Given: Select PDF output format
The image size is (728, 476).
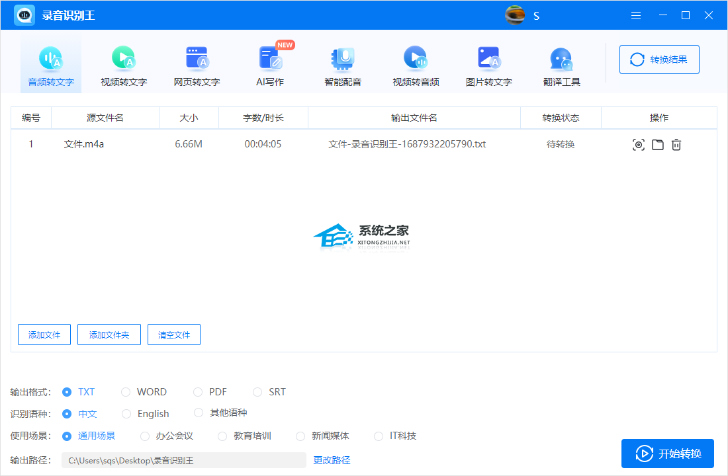Looking at the screenshot, I should (199, 392).
